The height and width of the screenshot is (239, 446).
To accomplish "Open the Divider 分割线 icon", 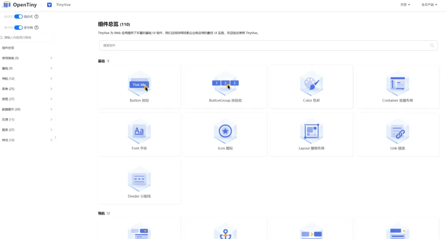I will pos(139,179).
